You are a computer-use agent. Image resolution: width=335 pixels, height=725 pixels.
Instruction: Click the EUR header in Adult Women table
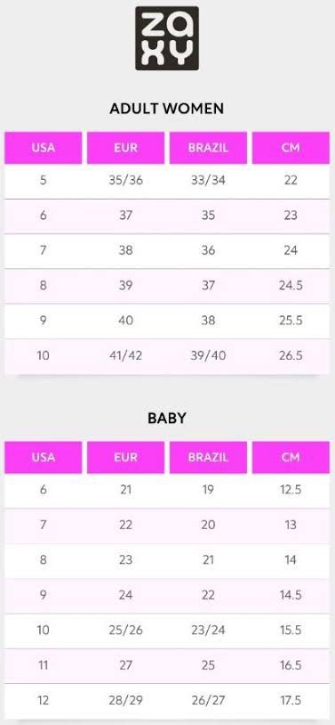pos(125,148)
